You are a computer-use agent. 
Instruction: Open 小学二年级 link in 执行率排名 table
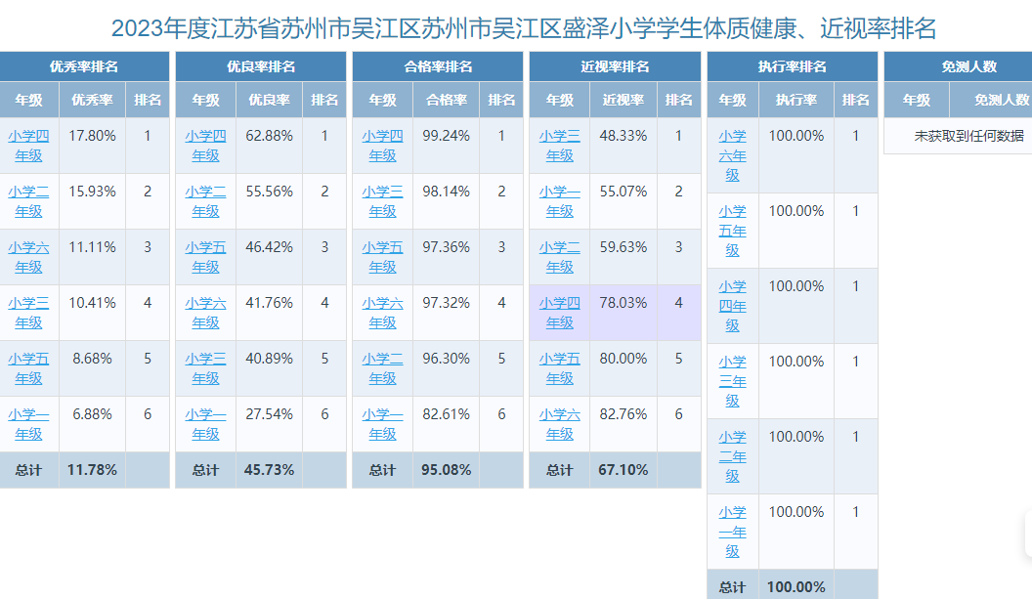pyautogui.click(x=733, y=456)
